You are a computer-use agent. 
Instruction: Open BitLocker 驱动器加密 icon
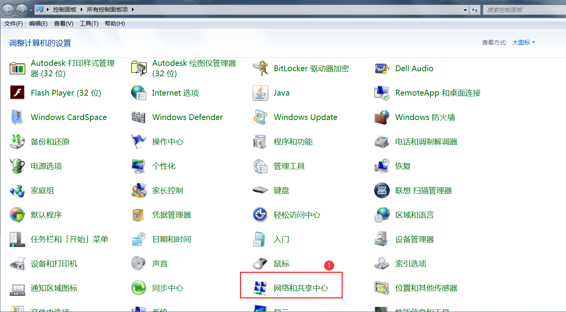(x=260, y=69)
